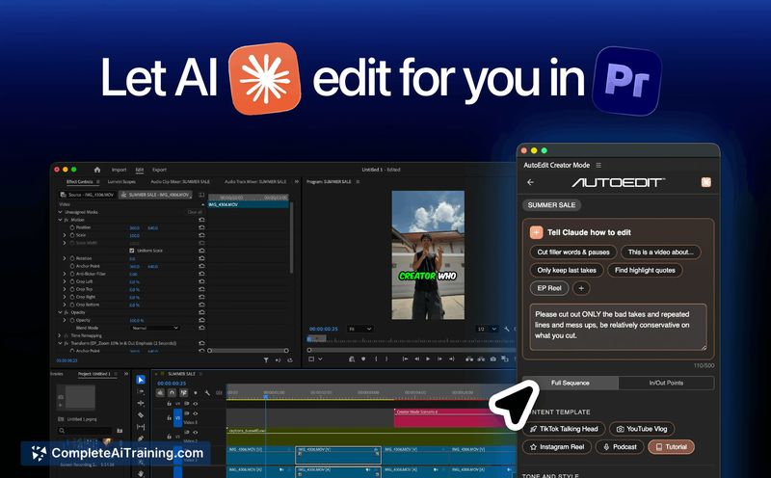
Task: Toggle linked selection in timeline header
Action: coord(183,393)
